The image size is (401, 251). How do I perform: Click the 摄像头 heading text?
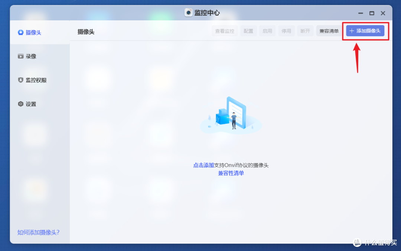click(86, 32)
